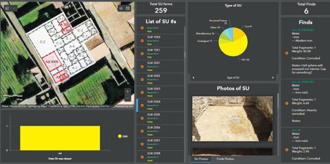Zoom in on the map
The image size is (330, 164).
[x=128, y=92]
